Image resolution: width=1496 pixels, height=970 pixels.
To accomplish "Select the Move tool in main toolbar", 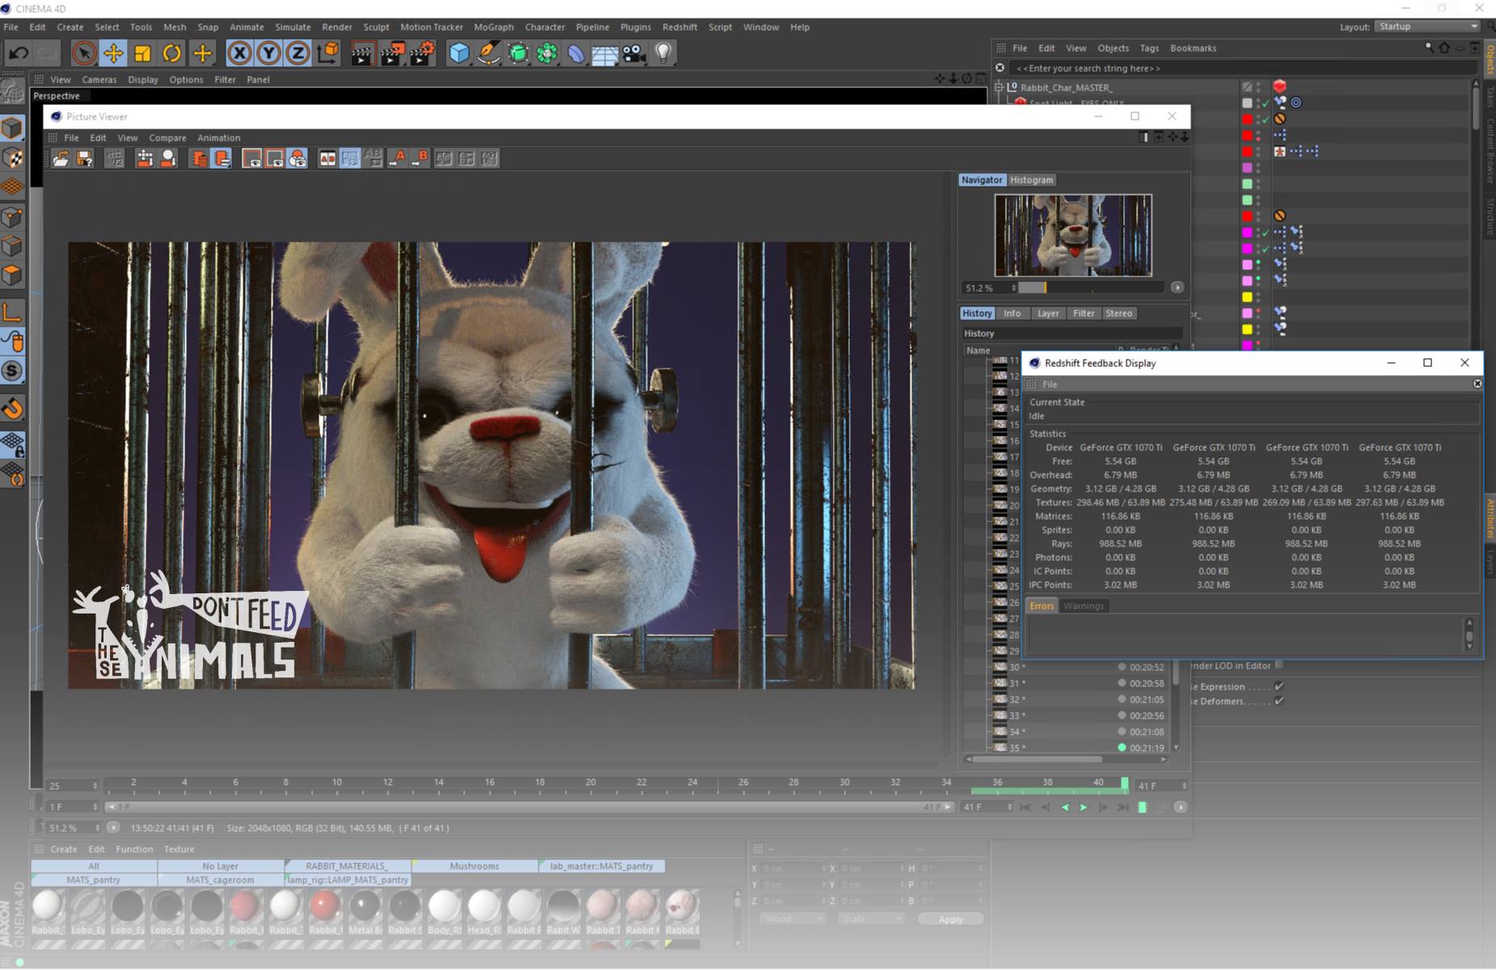I will click(113, 53).
